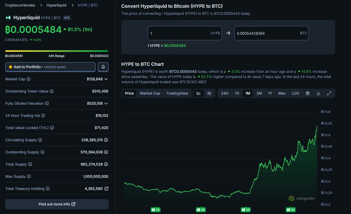Click the HYPE to BTC Chart heading
Viewport: 351px width, 214px height.
[142, 64]
